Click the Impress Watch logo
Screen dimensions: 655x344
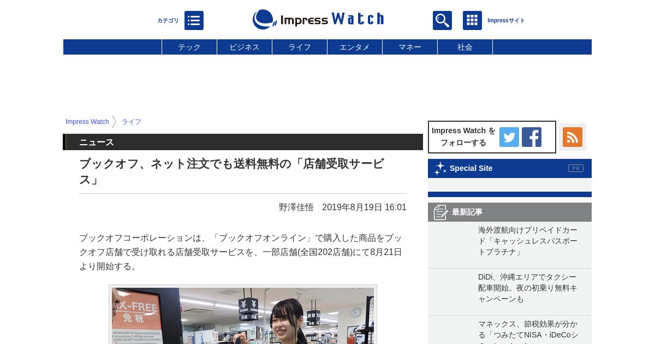click(318, 19)
